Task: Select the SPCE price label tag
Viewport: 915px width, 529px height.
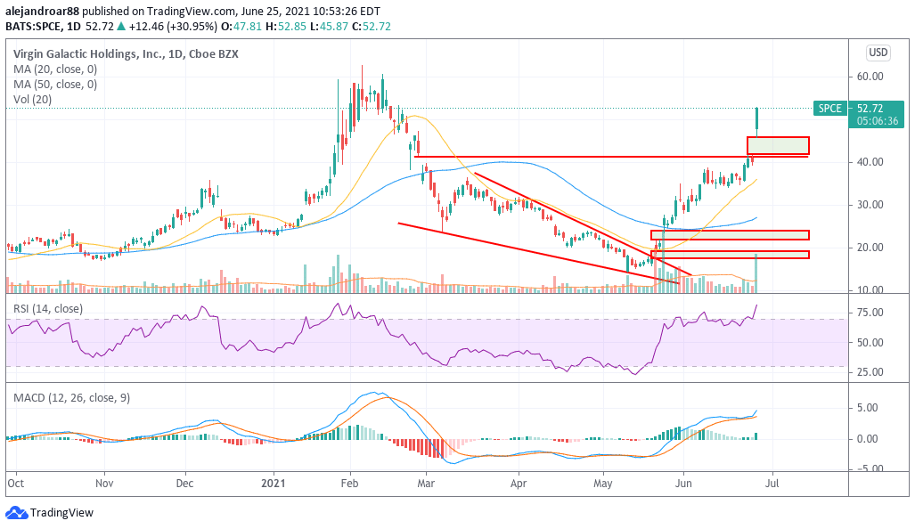Action: (x=829, y=109)
